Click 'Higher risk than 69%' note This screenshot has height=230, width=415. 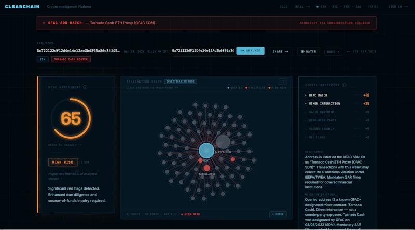click(73, 176)
